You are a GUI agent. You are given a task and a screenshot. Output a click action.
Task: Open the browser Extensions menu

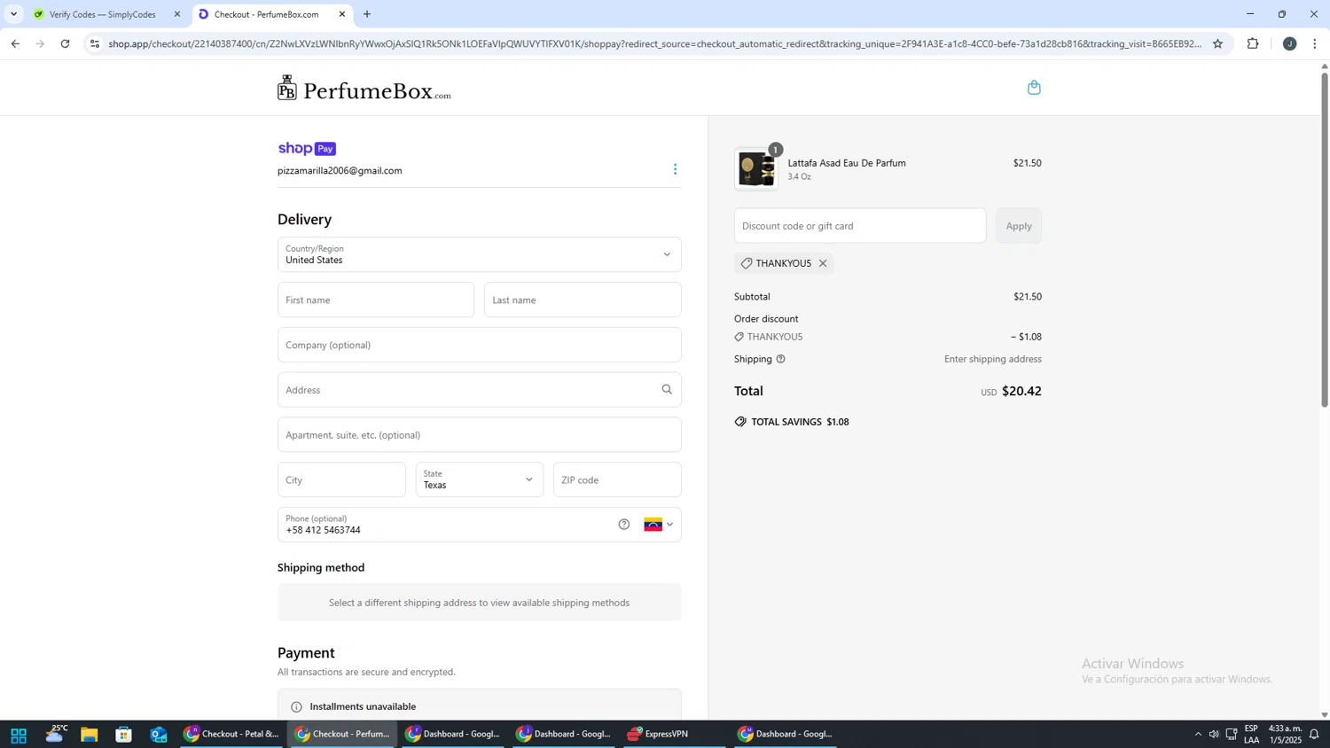(1253, 43)
